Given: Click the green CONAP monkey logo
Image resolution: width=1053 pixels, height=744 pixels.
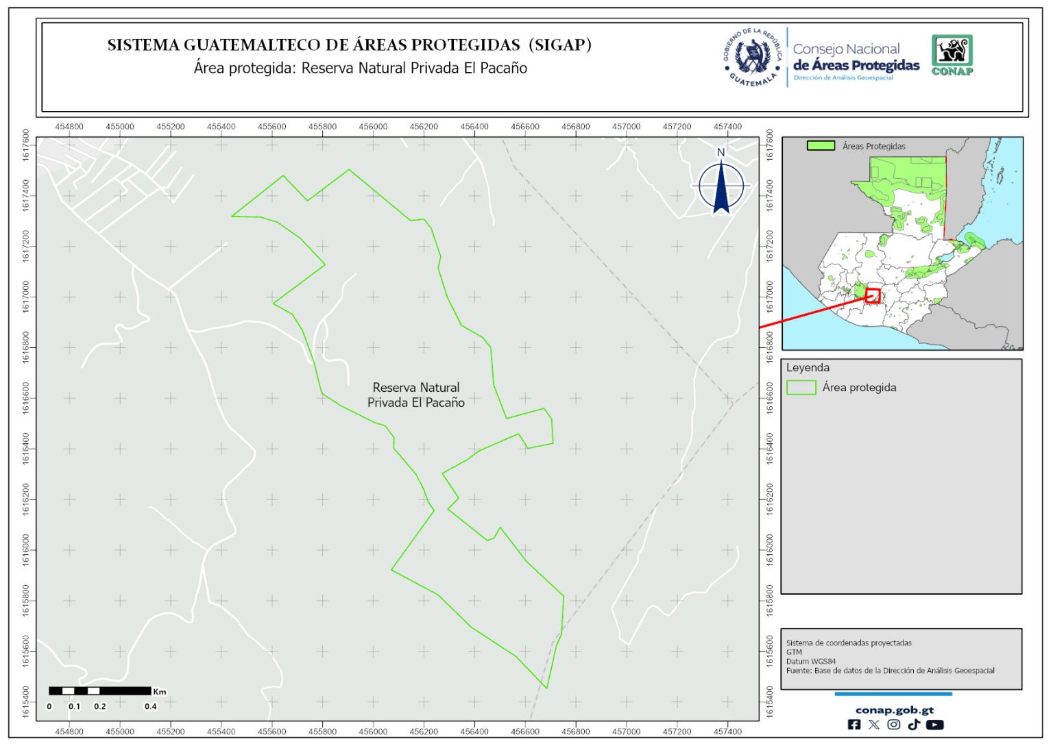Looking at the screenshot, I should pos(952,55).
